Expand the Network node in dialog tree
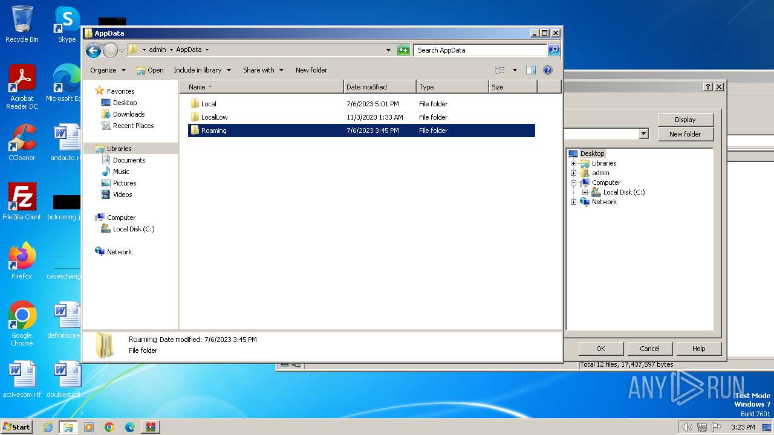 [x=574, y=202]
